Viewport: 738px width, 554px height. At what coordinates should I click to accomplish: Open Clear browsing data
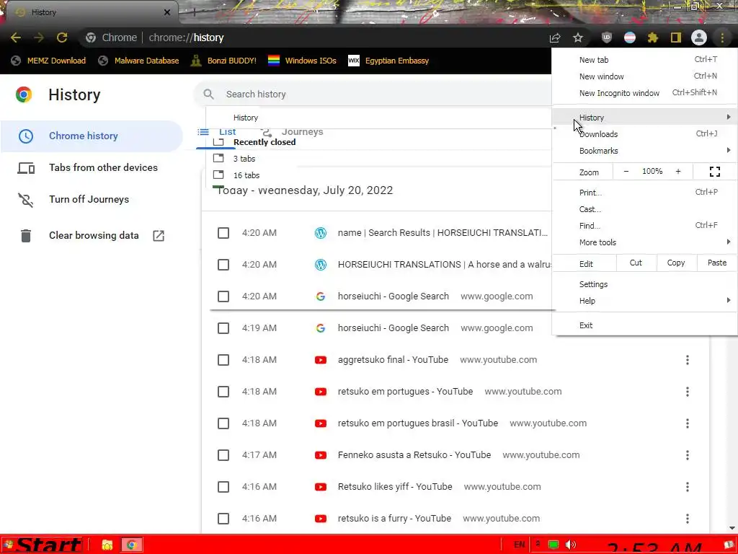(92, 236)
